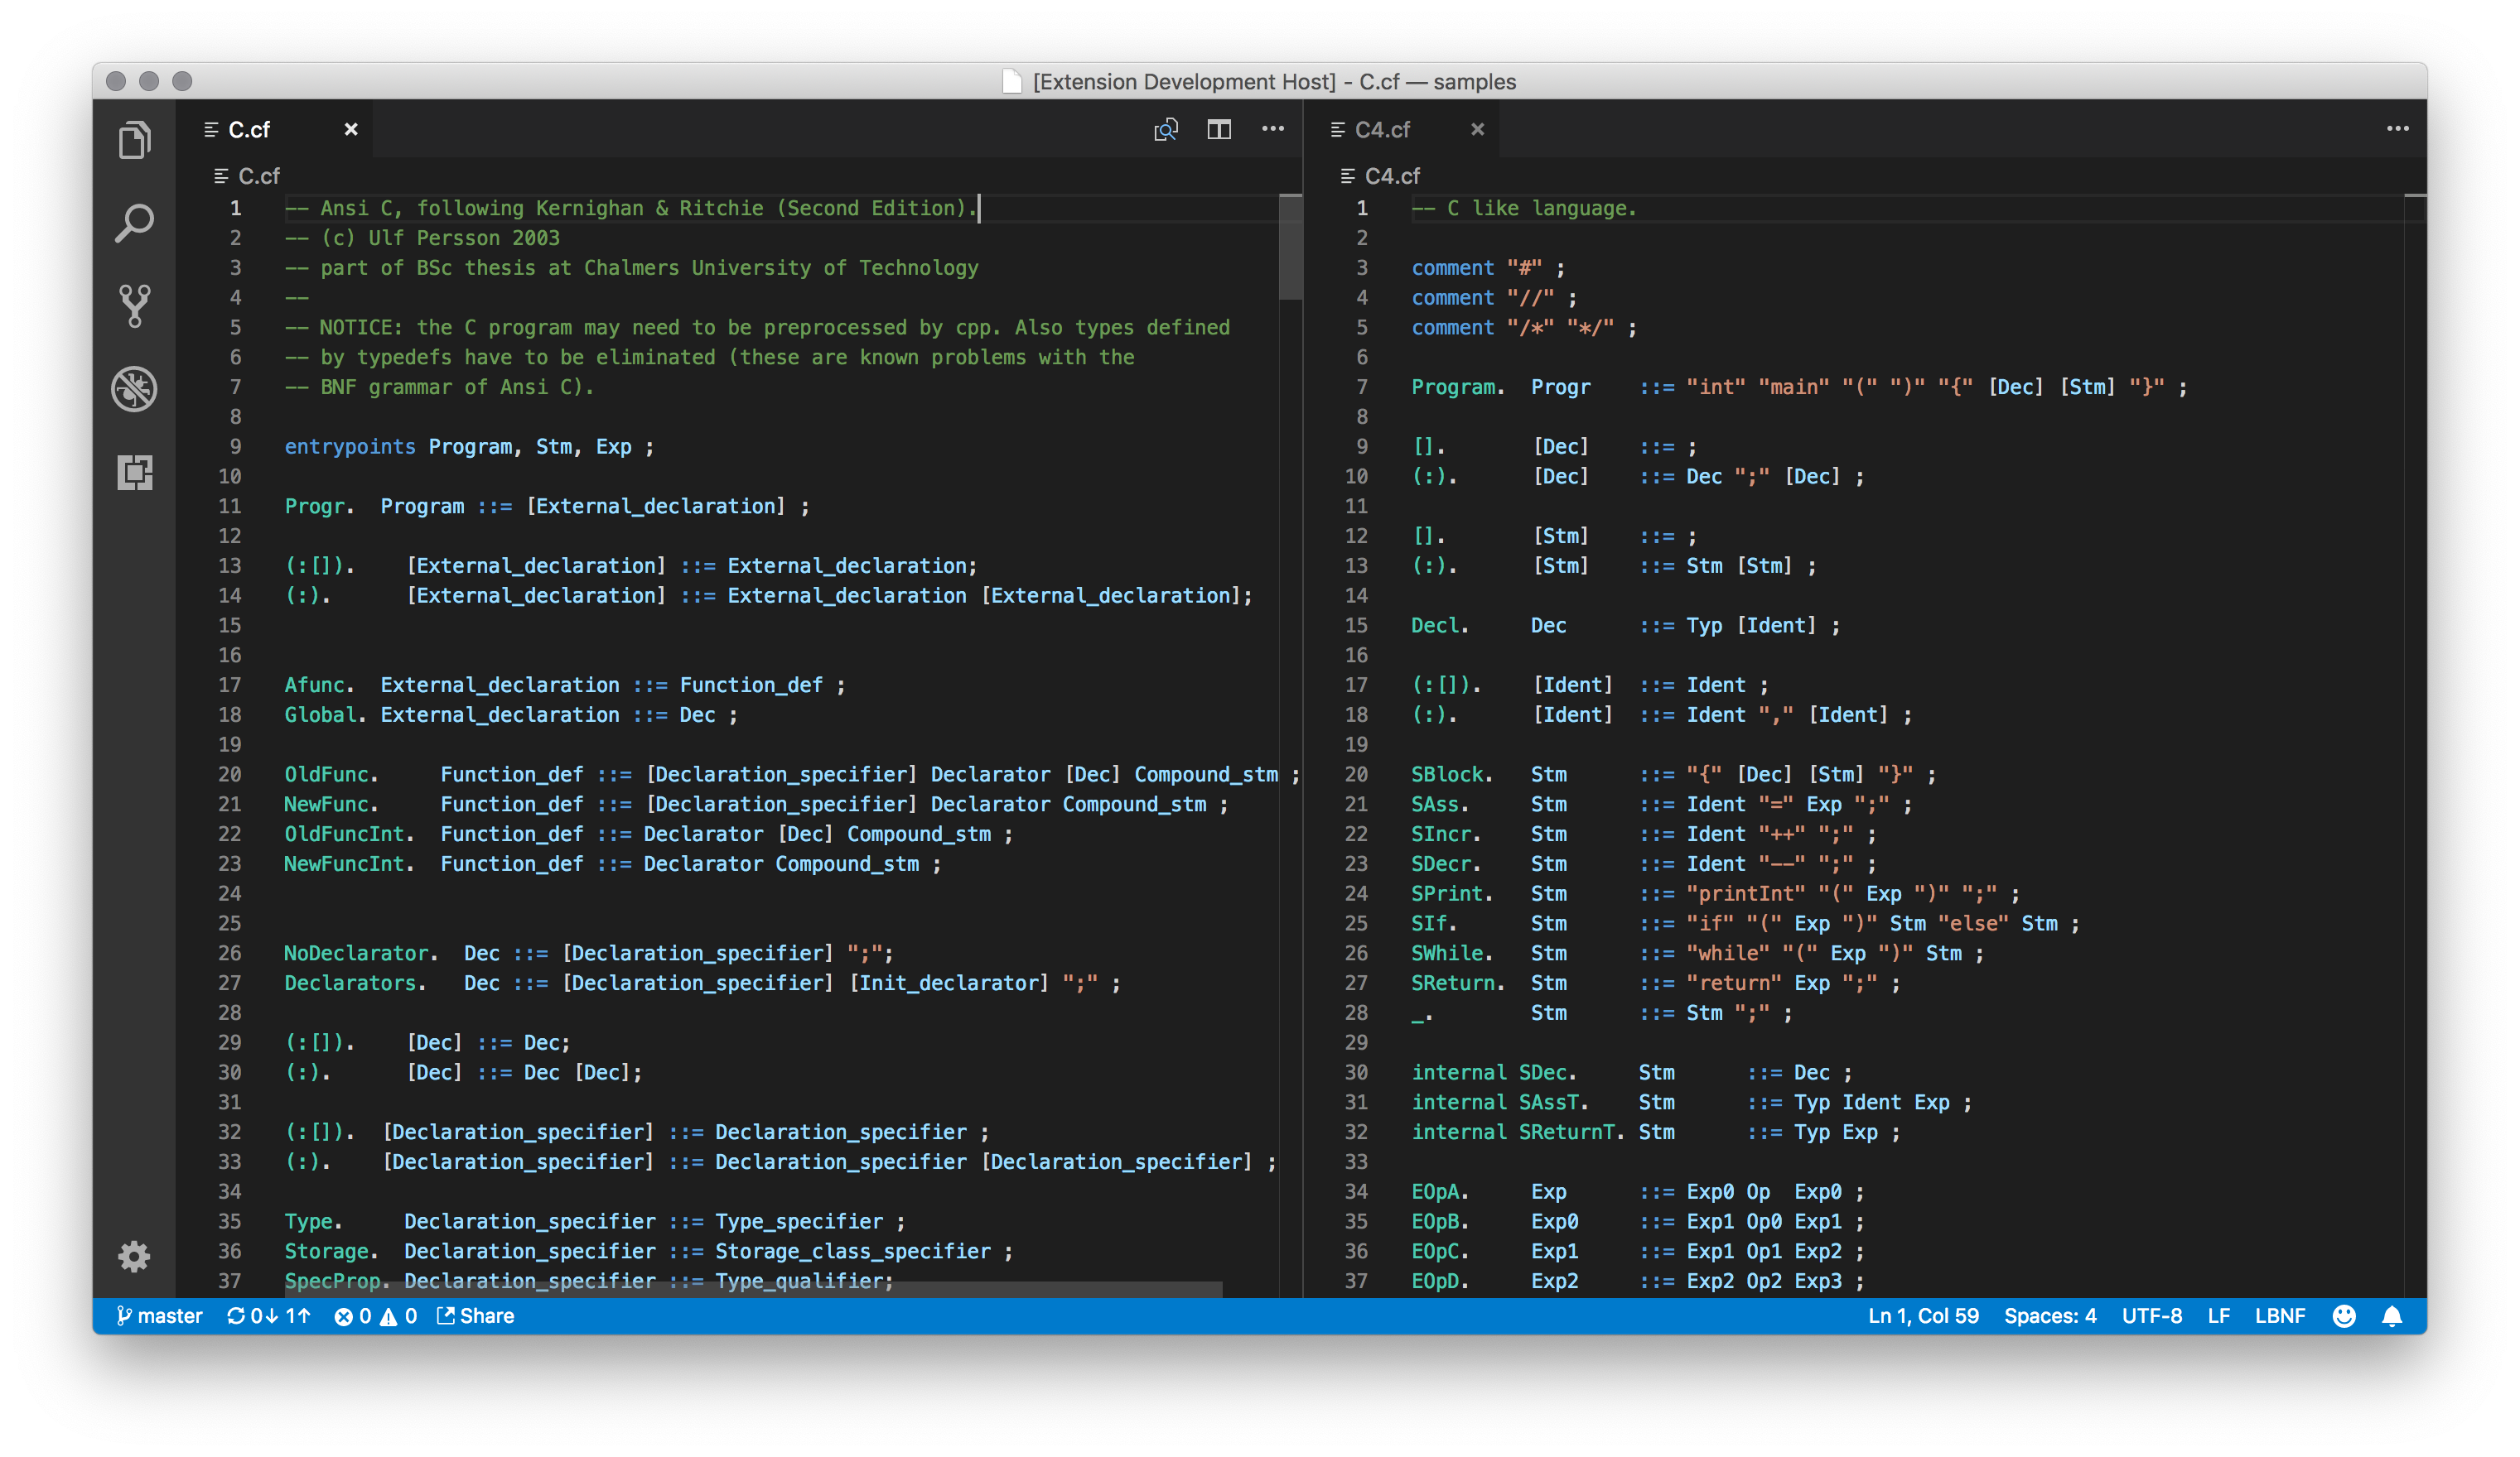Screen dimensions: 2520x1457
Task: Click Open Changes icon in left editor
Action: 1166,129
